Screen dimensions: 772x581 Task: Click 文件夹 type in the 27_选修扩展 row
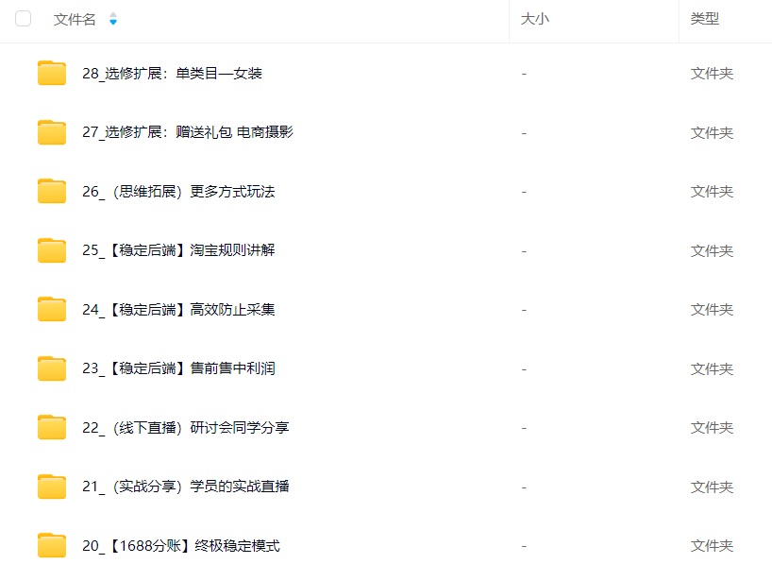pyautogui.click(x=712, y=132)
